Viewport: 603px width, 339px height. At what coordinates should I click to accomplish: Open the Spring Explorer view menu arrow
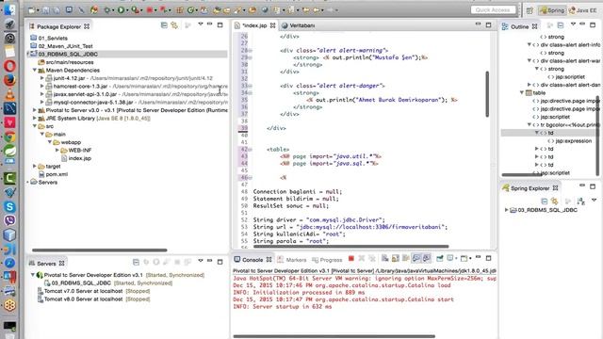pos(595,200)
